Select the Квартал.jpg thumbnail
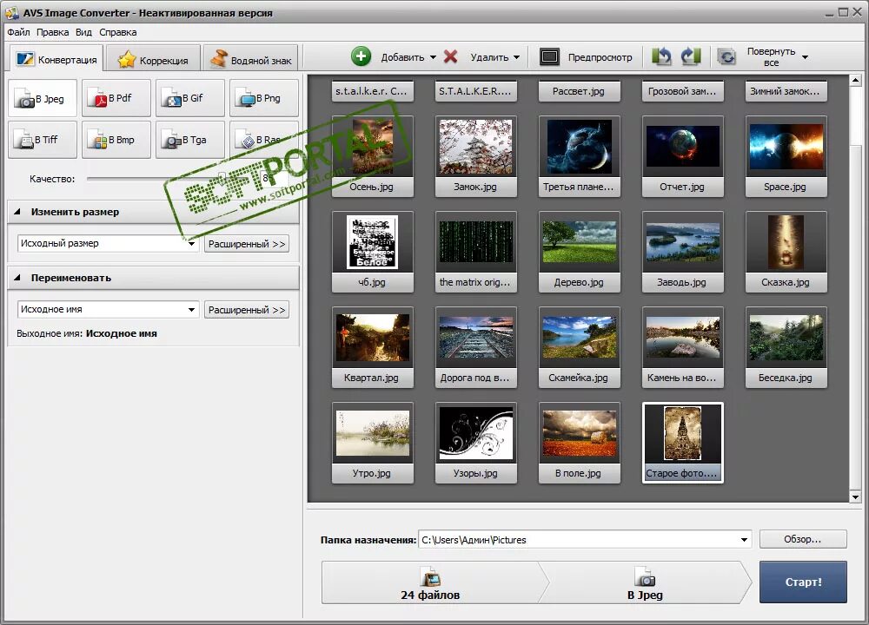 [x=373, y=347]
